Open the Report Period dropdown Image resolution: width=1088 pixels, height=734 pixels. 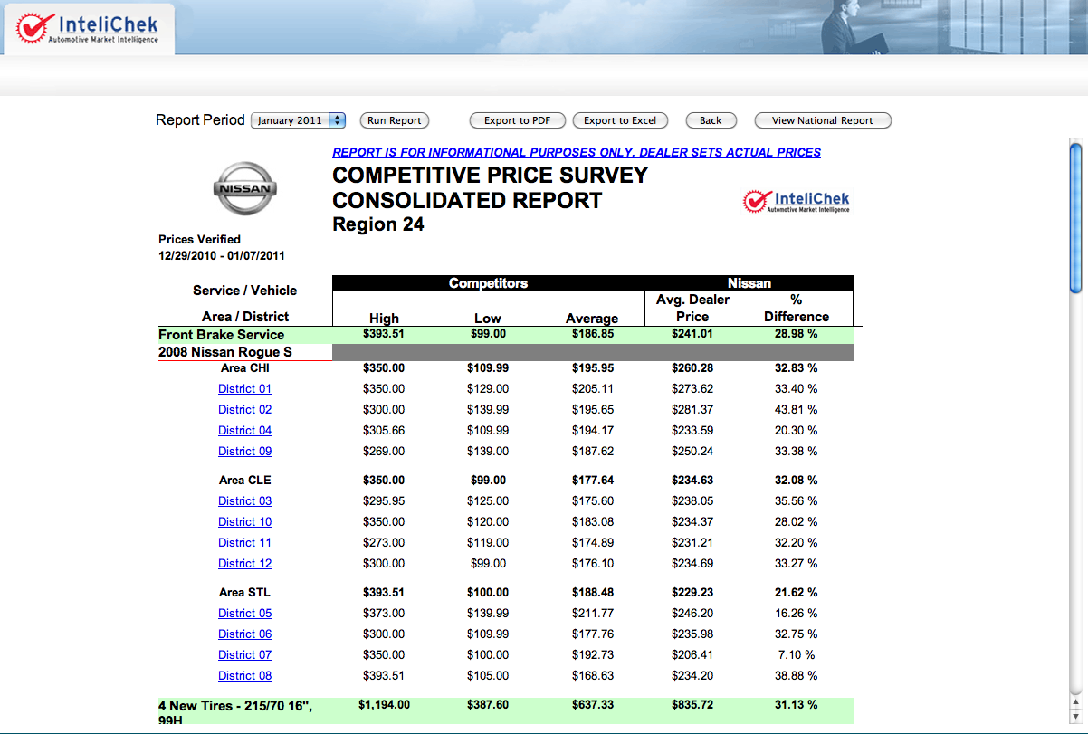[x=299, y=120]
